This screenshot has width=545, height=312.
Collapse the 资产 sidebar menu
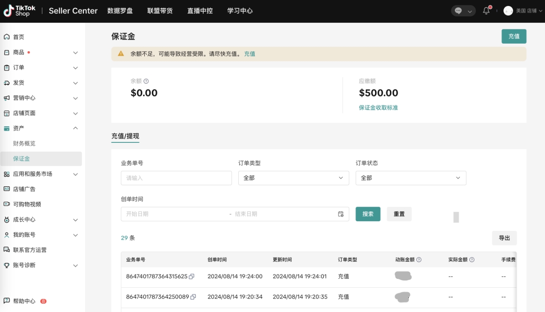point(76,128)
